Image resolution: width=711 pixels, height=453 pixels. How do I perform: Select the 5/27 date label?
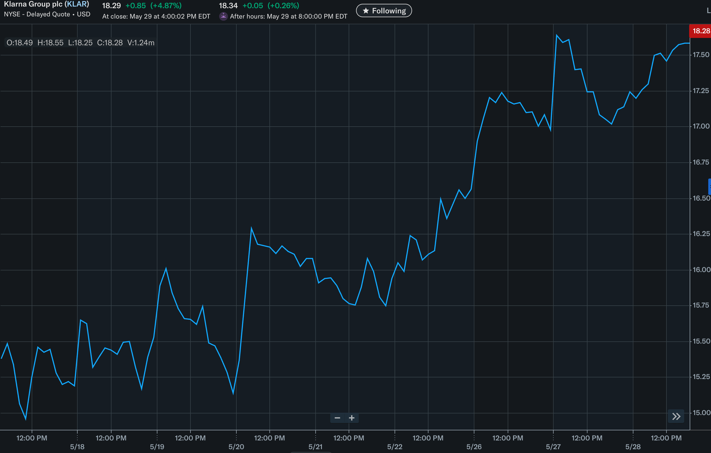click(x=553, y=447)
